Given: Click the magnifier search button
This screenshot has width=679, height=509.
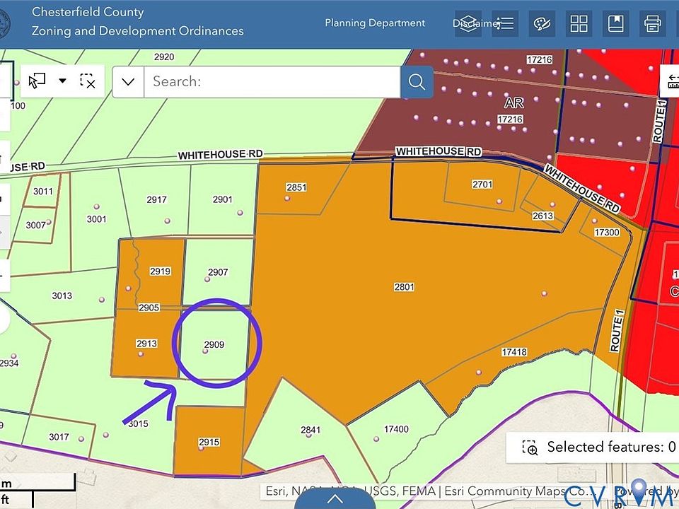Looking at the screenshot, I should [417, 81].
